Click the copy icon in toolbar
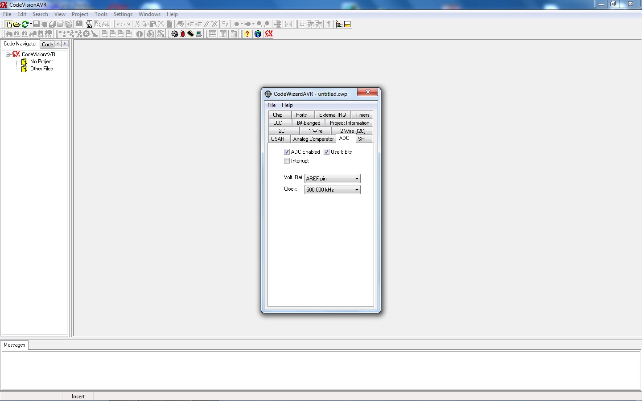Viewport: 642px width, 401px height. 145,24
